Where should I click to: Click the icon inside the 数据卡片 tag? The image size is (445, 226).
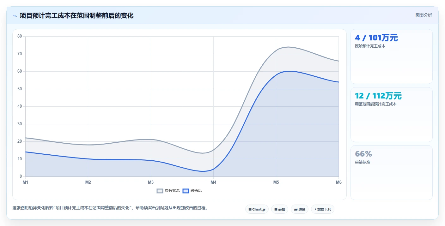click(x=315, y=209)
